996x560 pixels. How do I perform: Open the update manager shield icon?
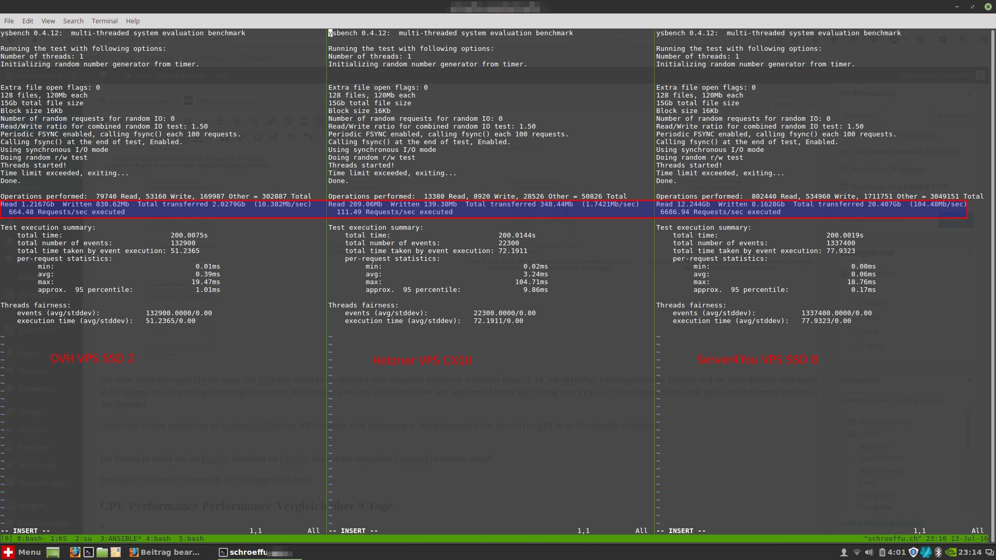point(914,552)
